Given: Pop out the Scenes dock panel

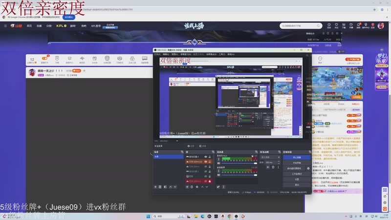Looking at the screenshot, I should 182,152.
